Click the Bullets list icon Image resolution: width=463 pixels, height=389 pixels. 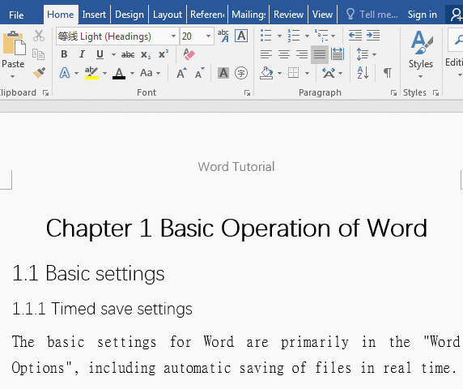266,36
